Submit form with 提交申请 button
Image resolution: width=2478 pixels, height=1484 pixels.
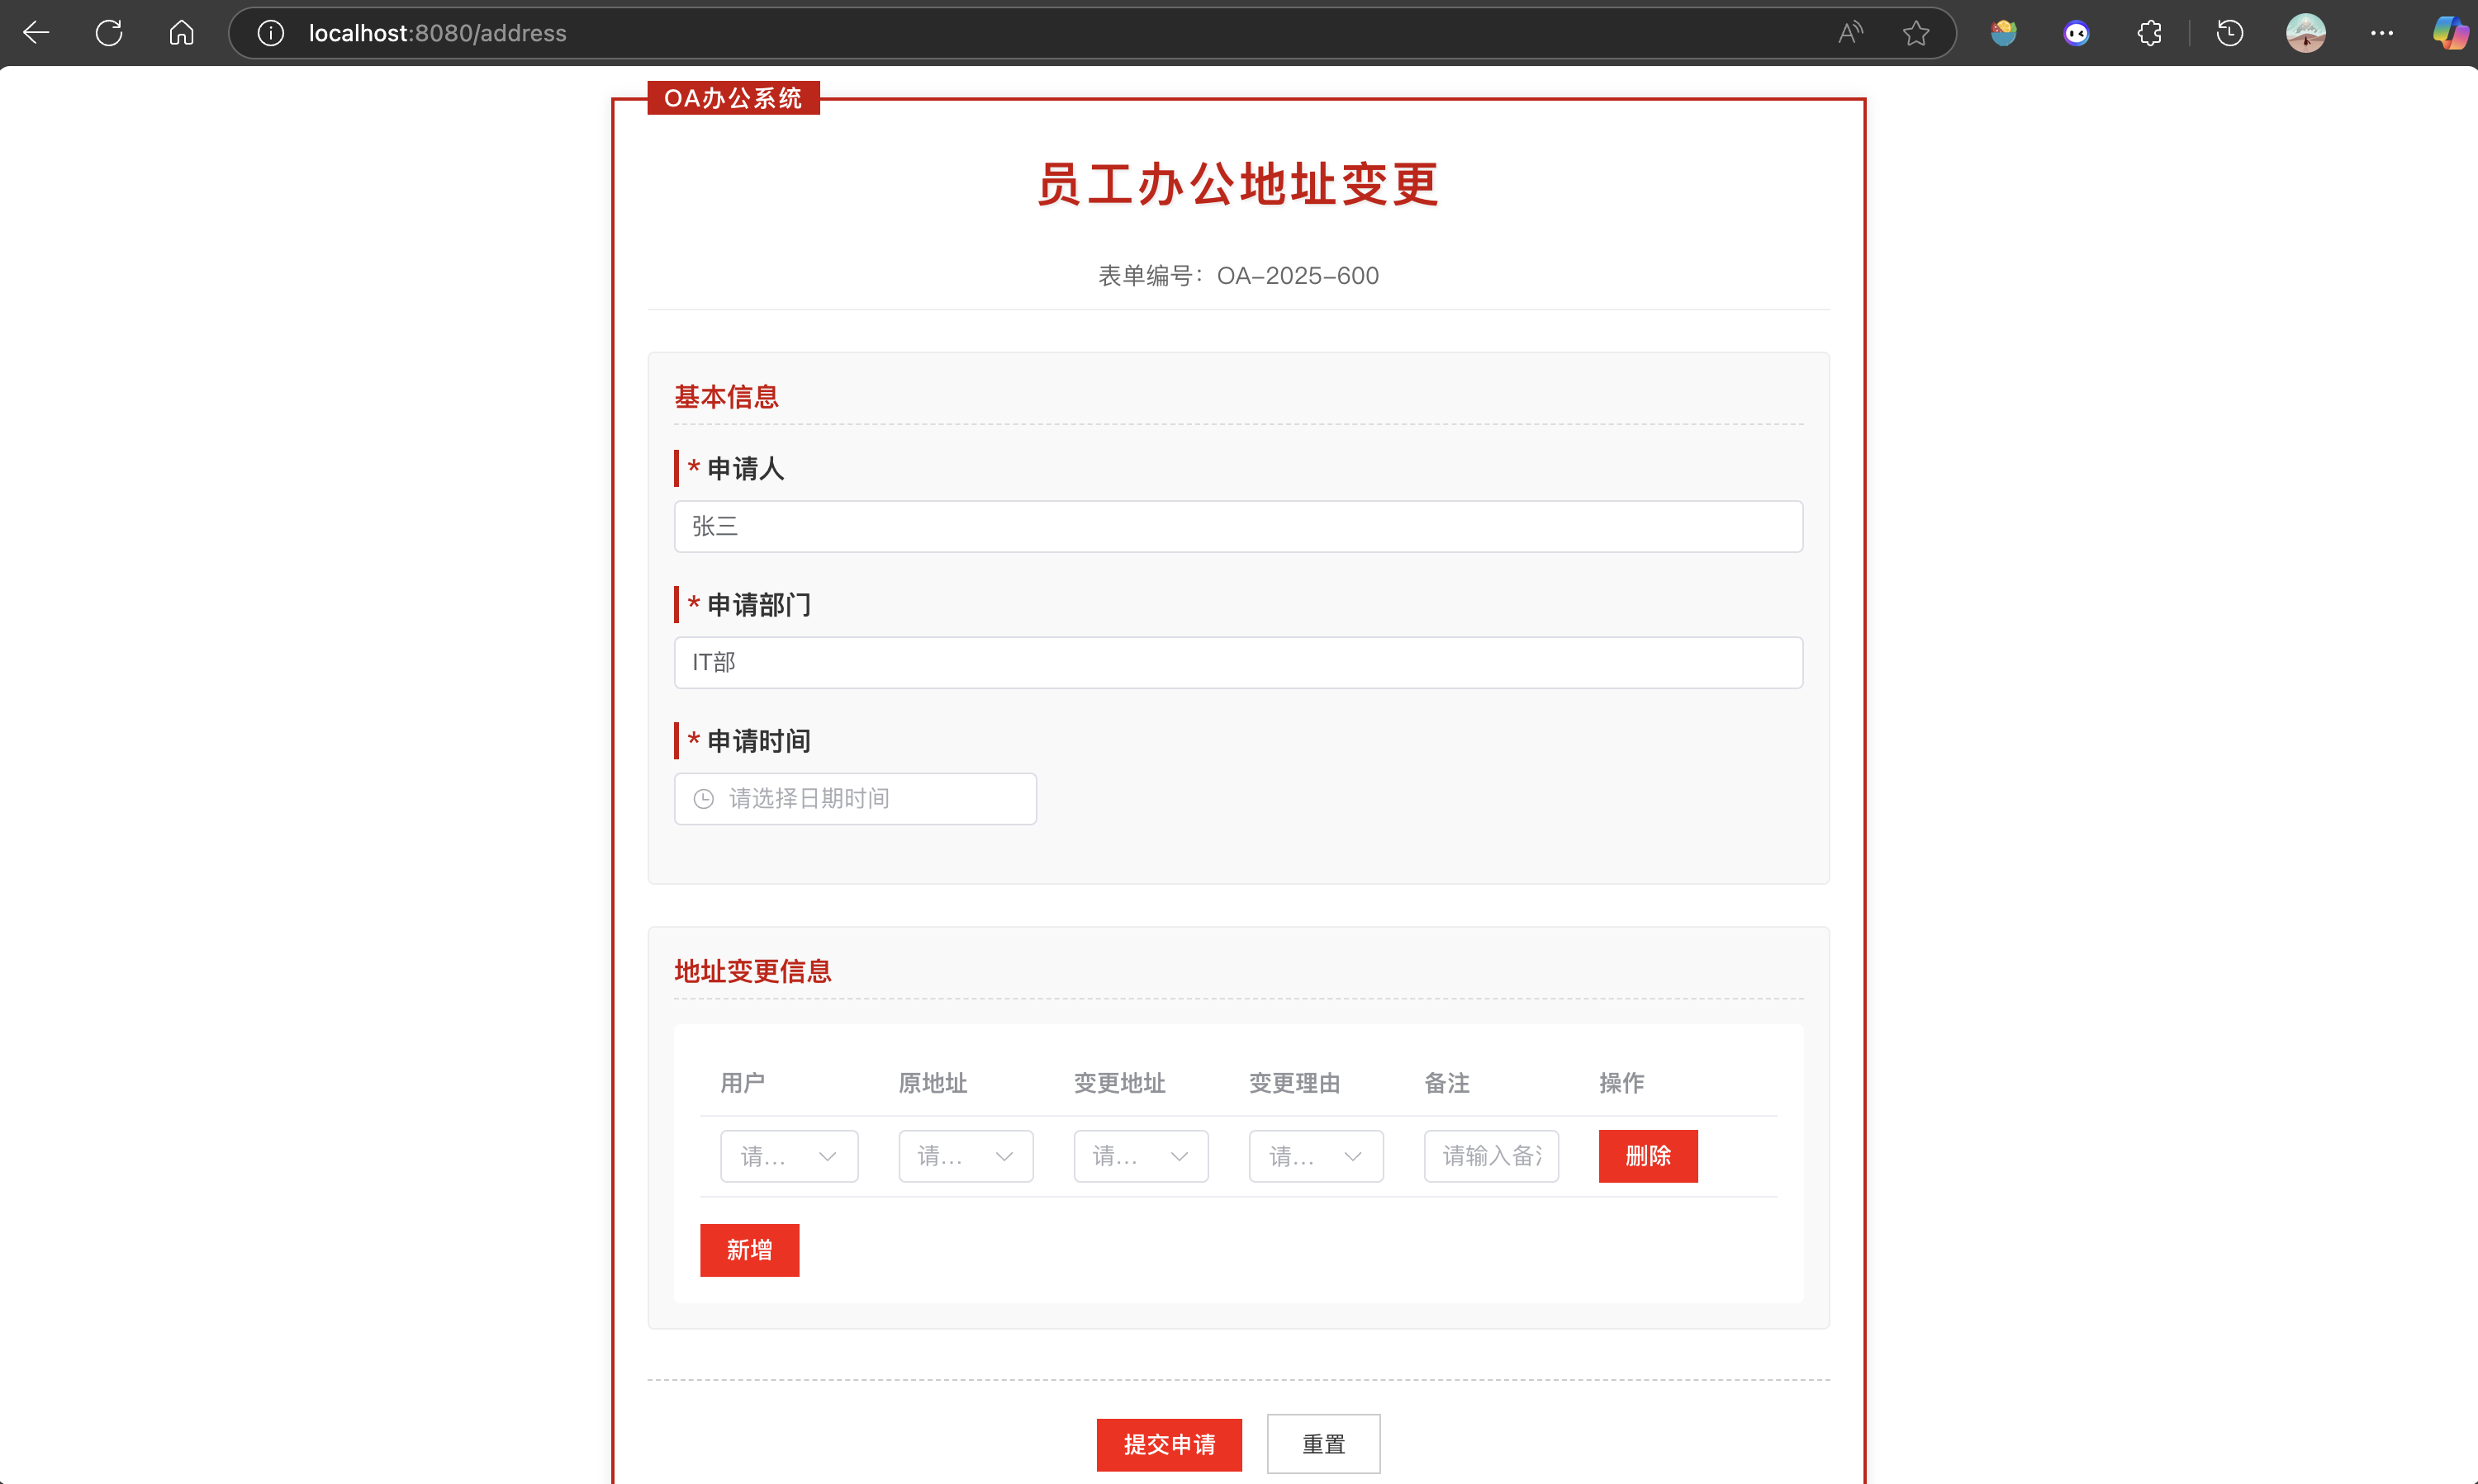(1168, 1444)
